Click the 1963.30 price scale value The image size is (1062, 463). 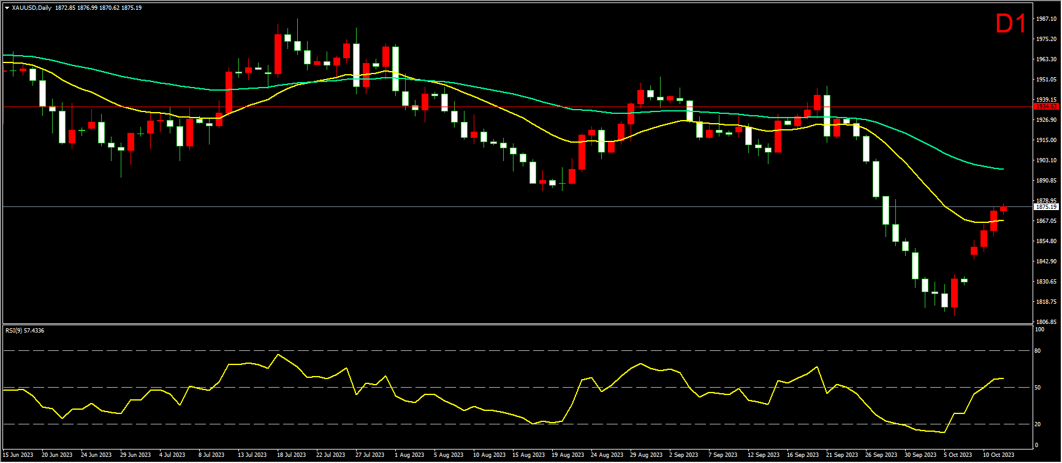1047,59
